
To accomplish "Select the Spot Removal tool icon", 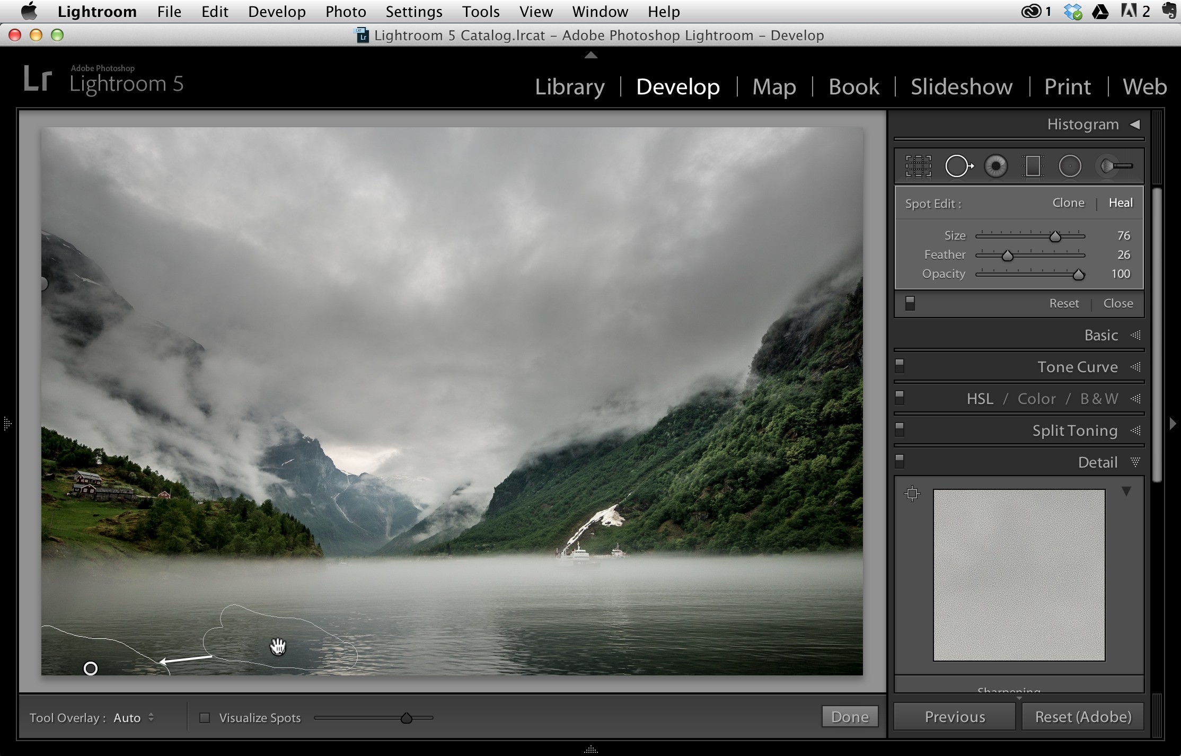I will (x=959, y=166).
